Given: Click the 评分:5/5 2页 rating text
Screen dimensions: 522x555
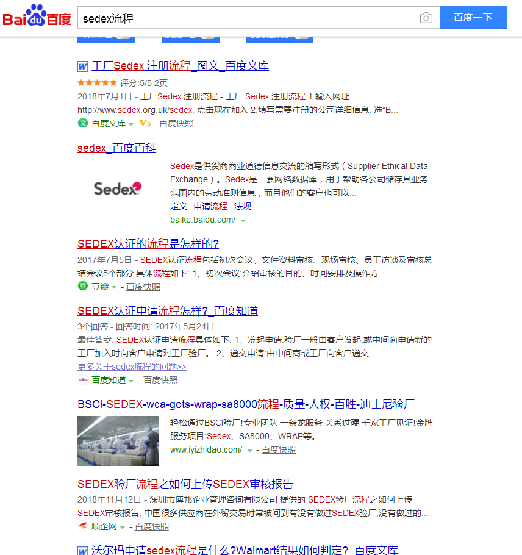Looking at the screenshot, I should (144, 83).
